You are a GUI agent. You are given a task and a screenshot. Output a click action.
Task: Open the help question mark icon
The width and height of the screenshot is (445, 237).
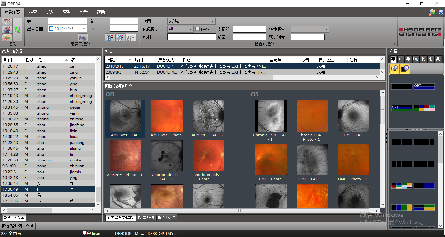click(x=441, y=12)
